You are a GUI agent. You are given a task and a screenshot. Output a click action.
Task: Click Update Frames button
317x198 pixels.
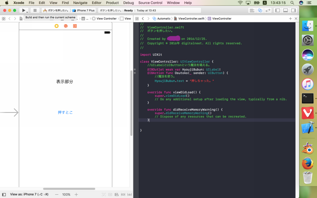(x=103, y=195)
